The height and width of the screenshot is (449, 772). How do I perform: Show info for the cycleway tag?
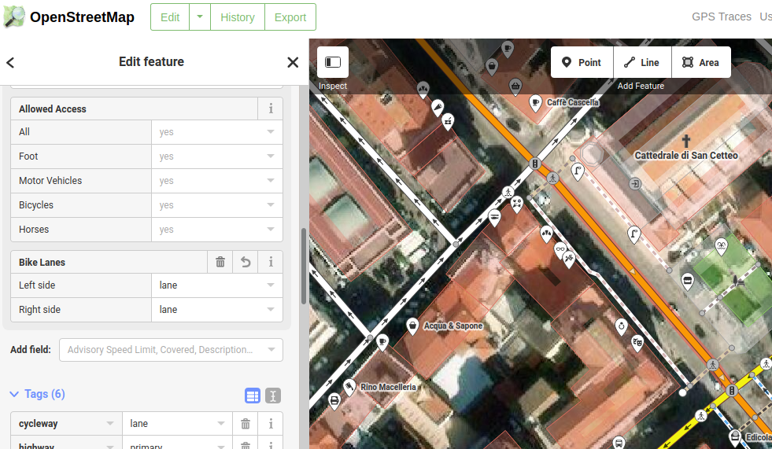(270, 423)
